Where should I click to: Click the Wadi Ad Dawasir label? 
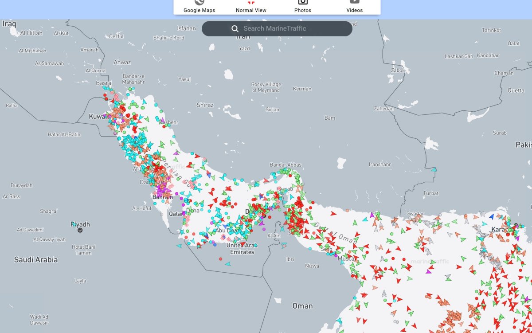click(x=39, y=319)
